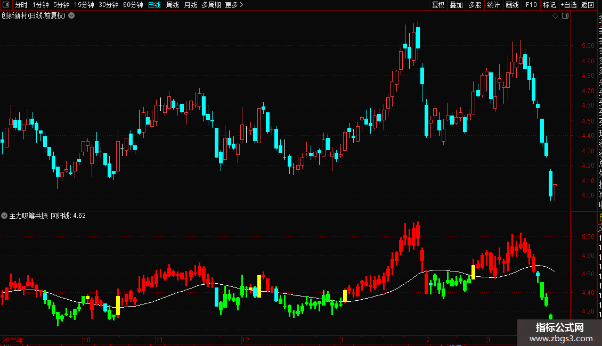The image size is (602, 346).
Task: Select the 1分钟 period
Action: tap(40, 5)
